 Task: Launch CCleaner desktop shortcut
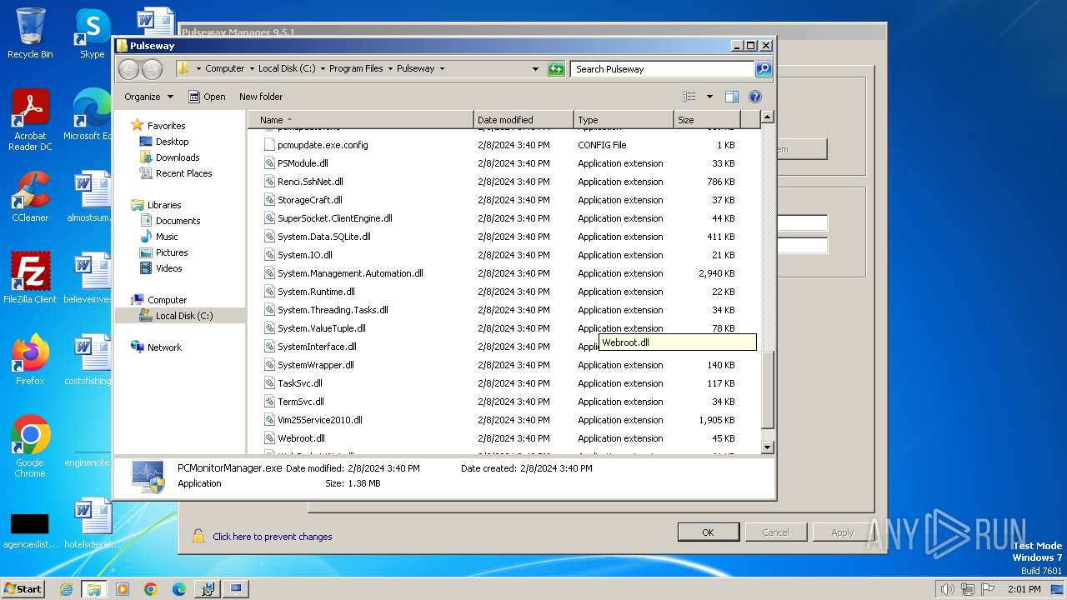click(x=30, y=197)
